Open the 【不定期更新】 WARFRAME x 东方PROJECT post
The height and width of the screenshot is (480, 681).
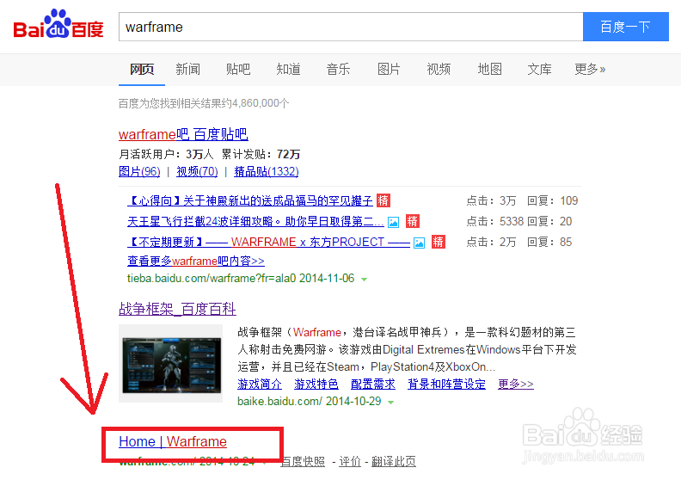268,242
